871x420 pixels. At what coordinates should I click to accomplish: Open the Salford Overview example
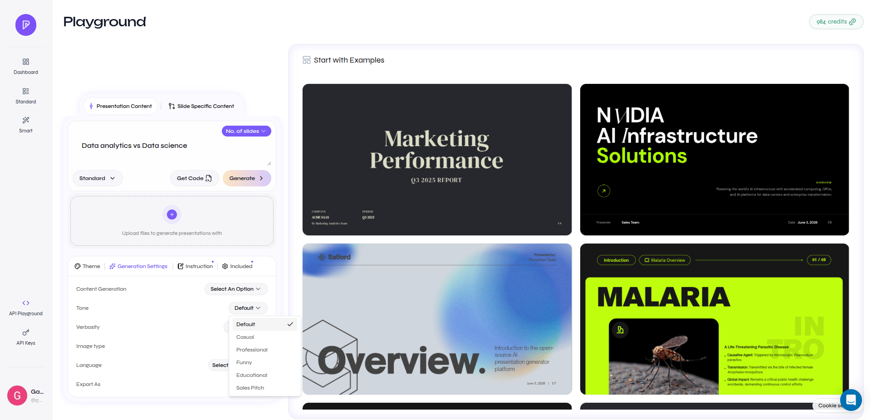click(x=437, y=319)
